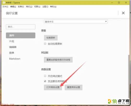Select the Markdown sidebar category
The height and width of the screenshot is (106, 131).
pos(15,59)
